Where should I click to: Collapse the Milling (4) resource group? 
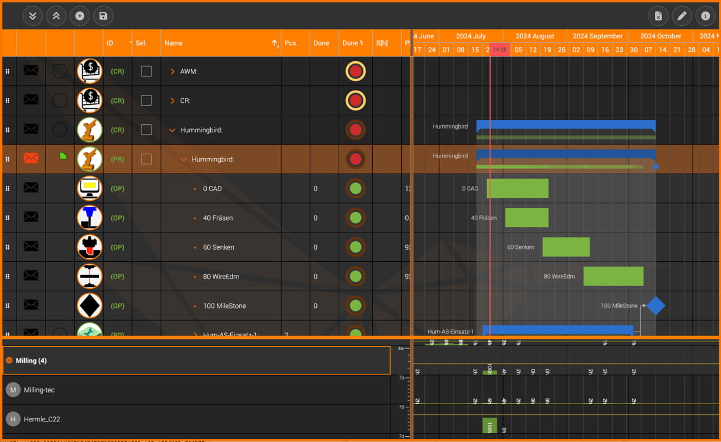click(9, 360)
